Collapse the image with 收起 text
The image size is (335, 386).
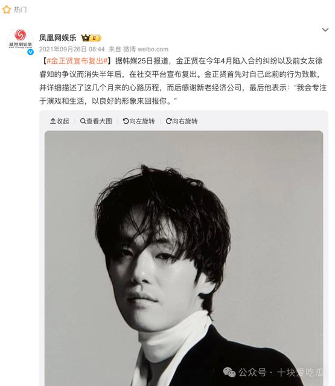pyautogui.click(x=63, y=121)
